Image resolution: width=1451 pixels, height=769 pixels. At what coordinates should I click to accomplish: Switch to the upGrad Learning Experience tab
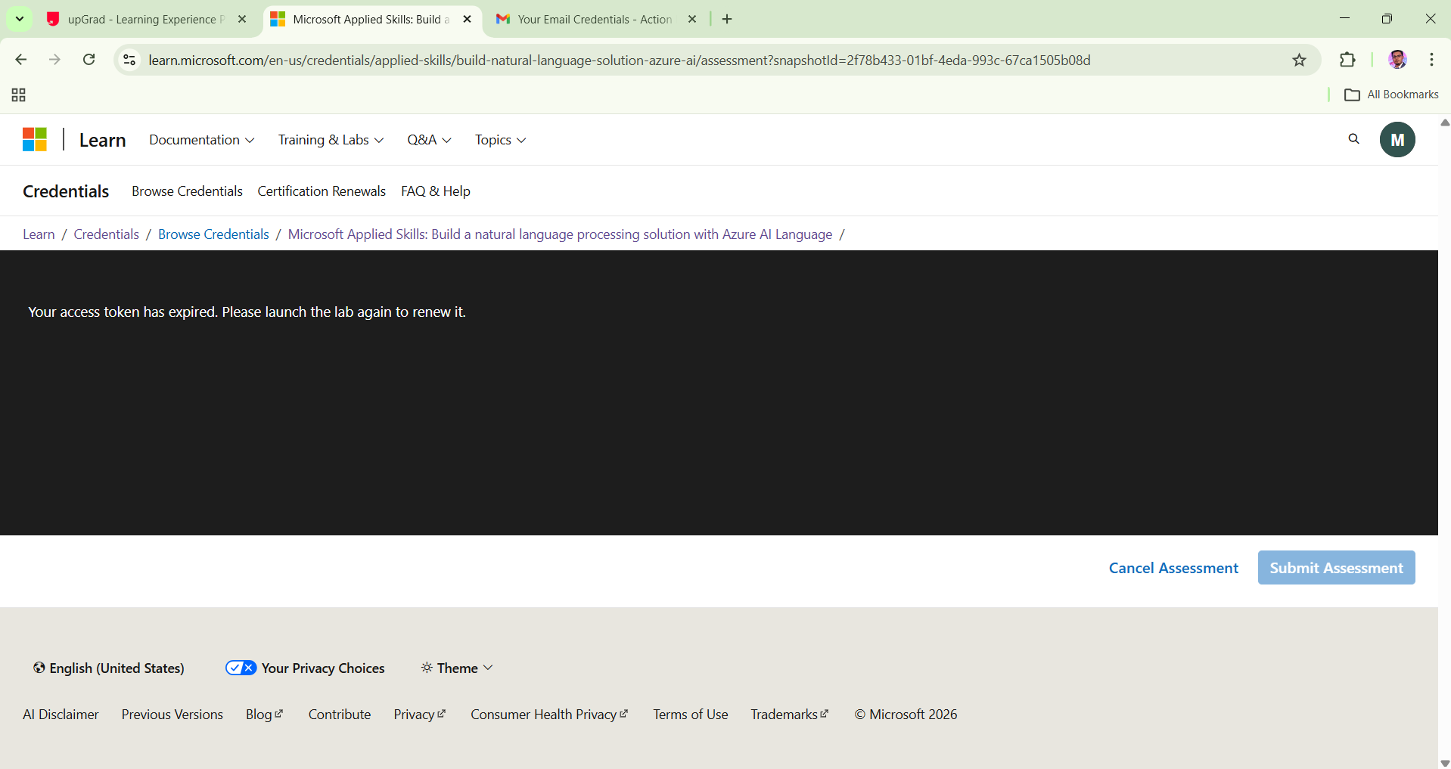145,19
